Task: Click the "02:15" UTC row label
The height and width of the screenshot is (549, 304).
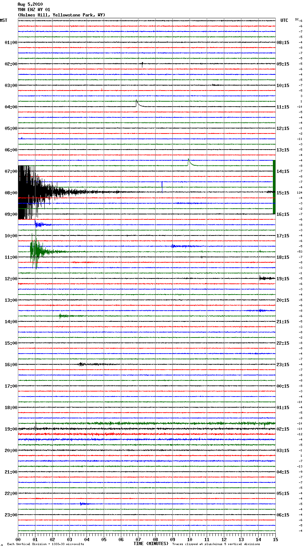Action: pos(283,429)
